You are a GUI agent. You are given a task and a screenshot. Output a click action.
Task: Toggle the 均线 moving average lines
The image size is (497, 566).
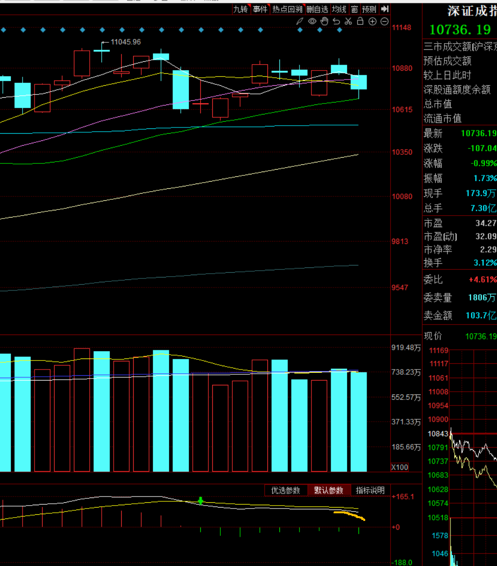[x=339, y=9]
